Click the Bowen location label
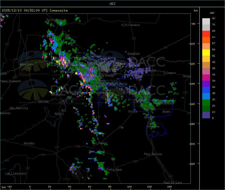The height and width of the screenshot is (190, 225). 166,112
